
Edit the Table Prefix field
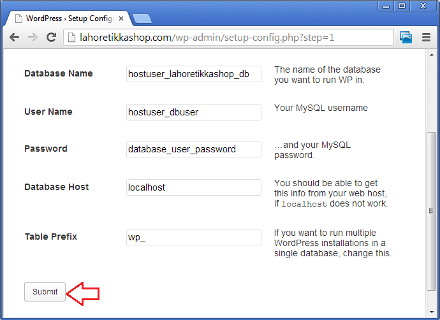[194, 237]
